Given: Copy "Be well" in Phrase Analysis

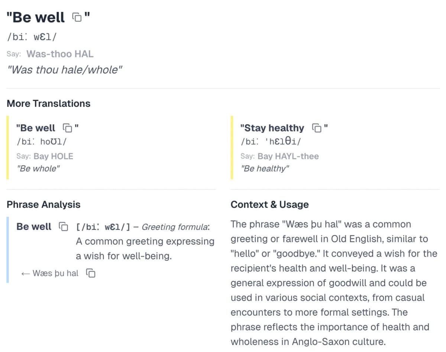Looking at the screenshot, I should 64,226.
